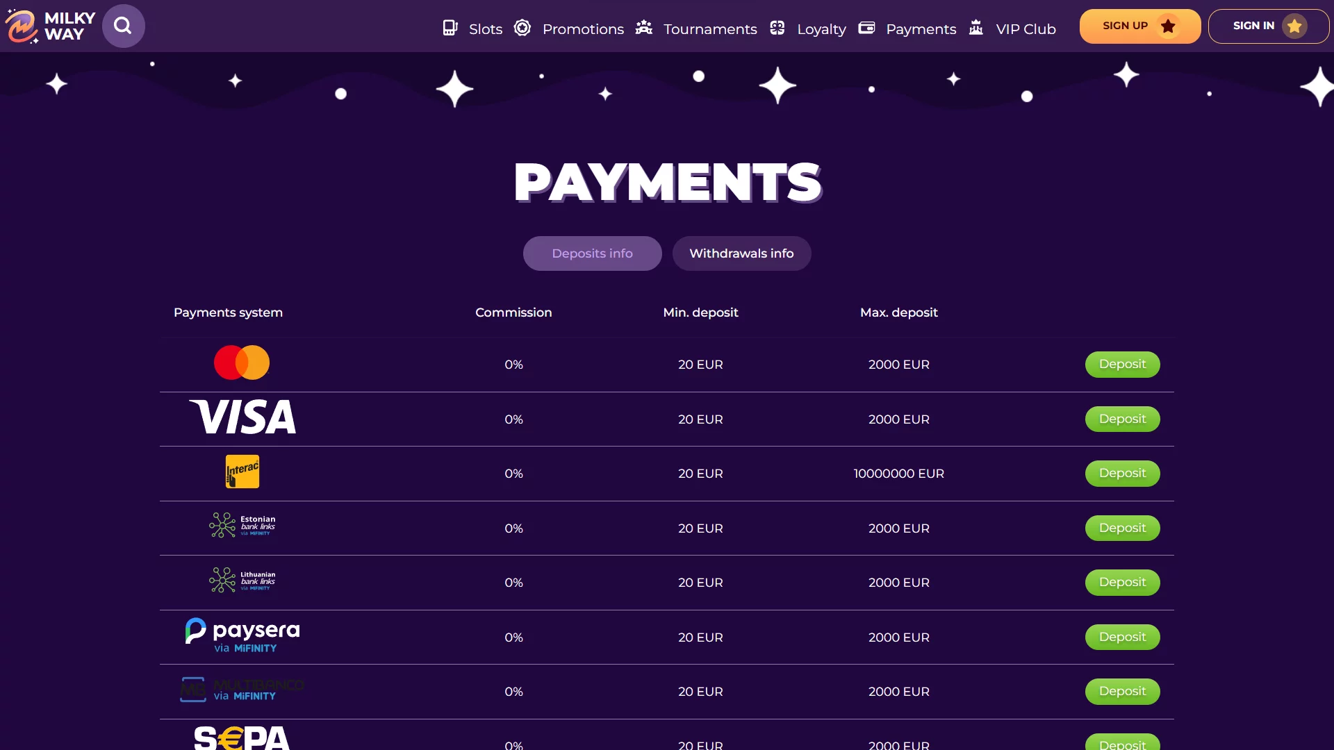Deposit using VISA

(1122, 419)
